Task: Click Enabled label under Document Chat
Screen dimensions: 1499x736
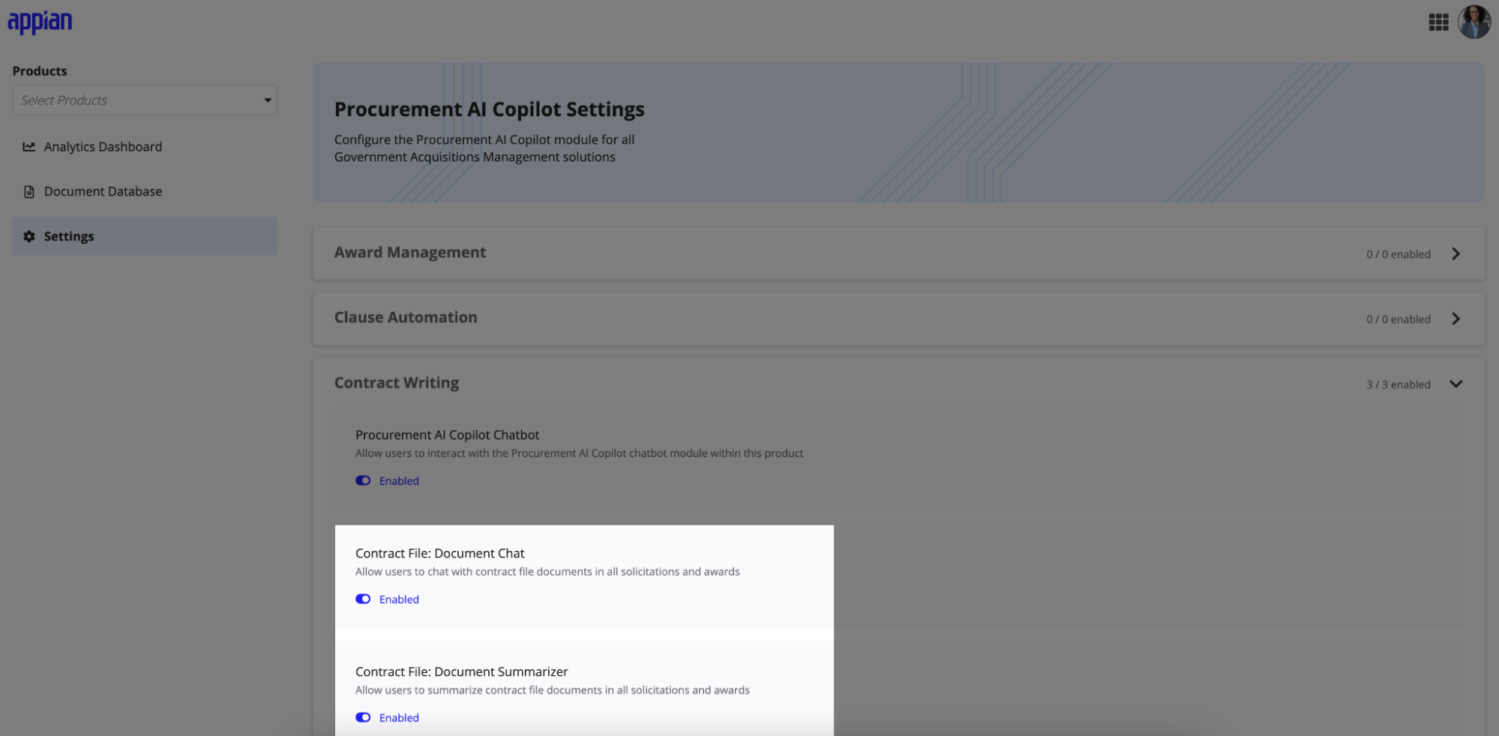Action: click(x=399, y=600)
